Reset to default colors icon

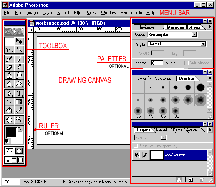tap(7, 141)
